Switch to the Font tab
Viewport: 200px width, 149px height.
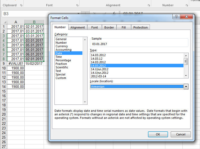tap(95, 27)
